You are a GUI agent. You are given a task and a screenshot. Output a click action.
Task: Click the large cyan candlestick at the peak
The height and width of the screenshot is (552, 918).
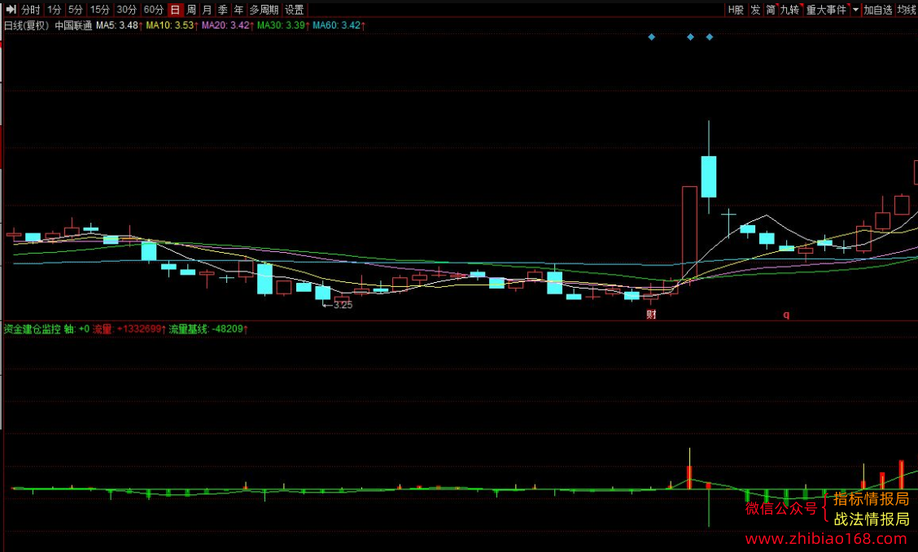click(708, 176)
